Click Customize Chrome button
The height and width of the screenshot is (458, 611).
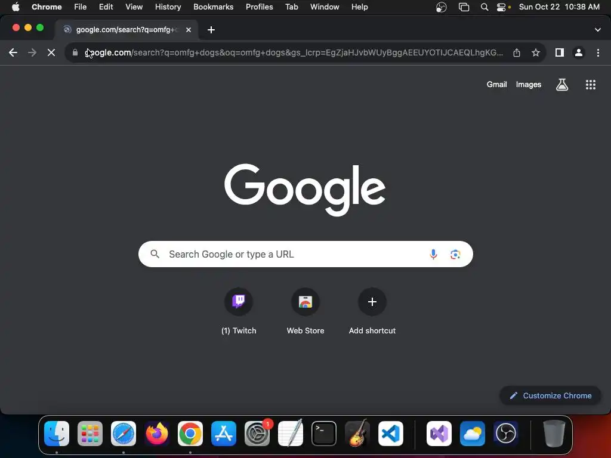(x=550, y=396)
